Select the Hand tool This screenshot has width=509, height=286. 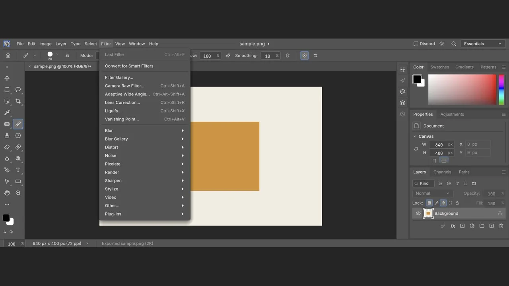click(x=7, y=193)
